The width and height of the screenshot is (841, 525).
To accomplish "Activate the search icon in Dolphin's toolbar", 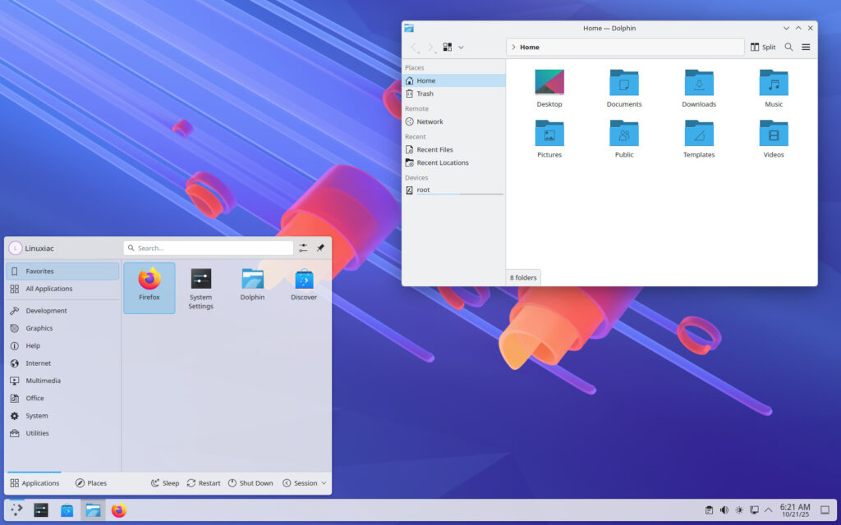I will pyautogui.click(x=788, y=47).
